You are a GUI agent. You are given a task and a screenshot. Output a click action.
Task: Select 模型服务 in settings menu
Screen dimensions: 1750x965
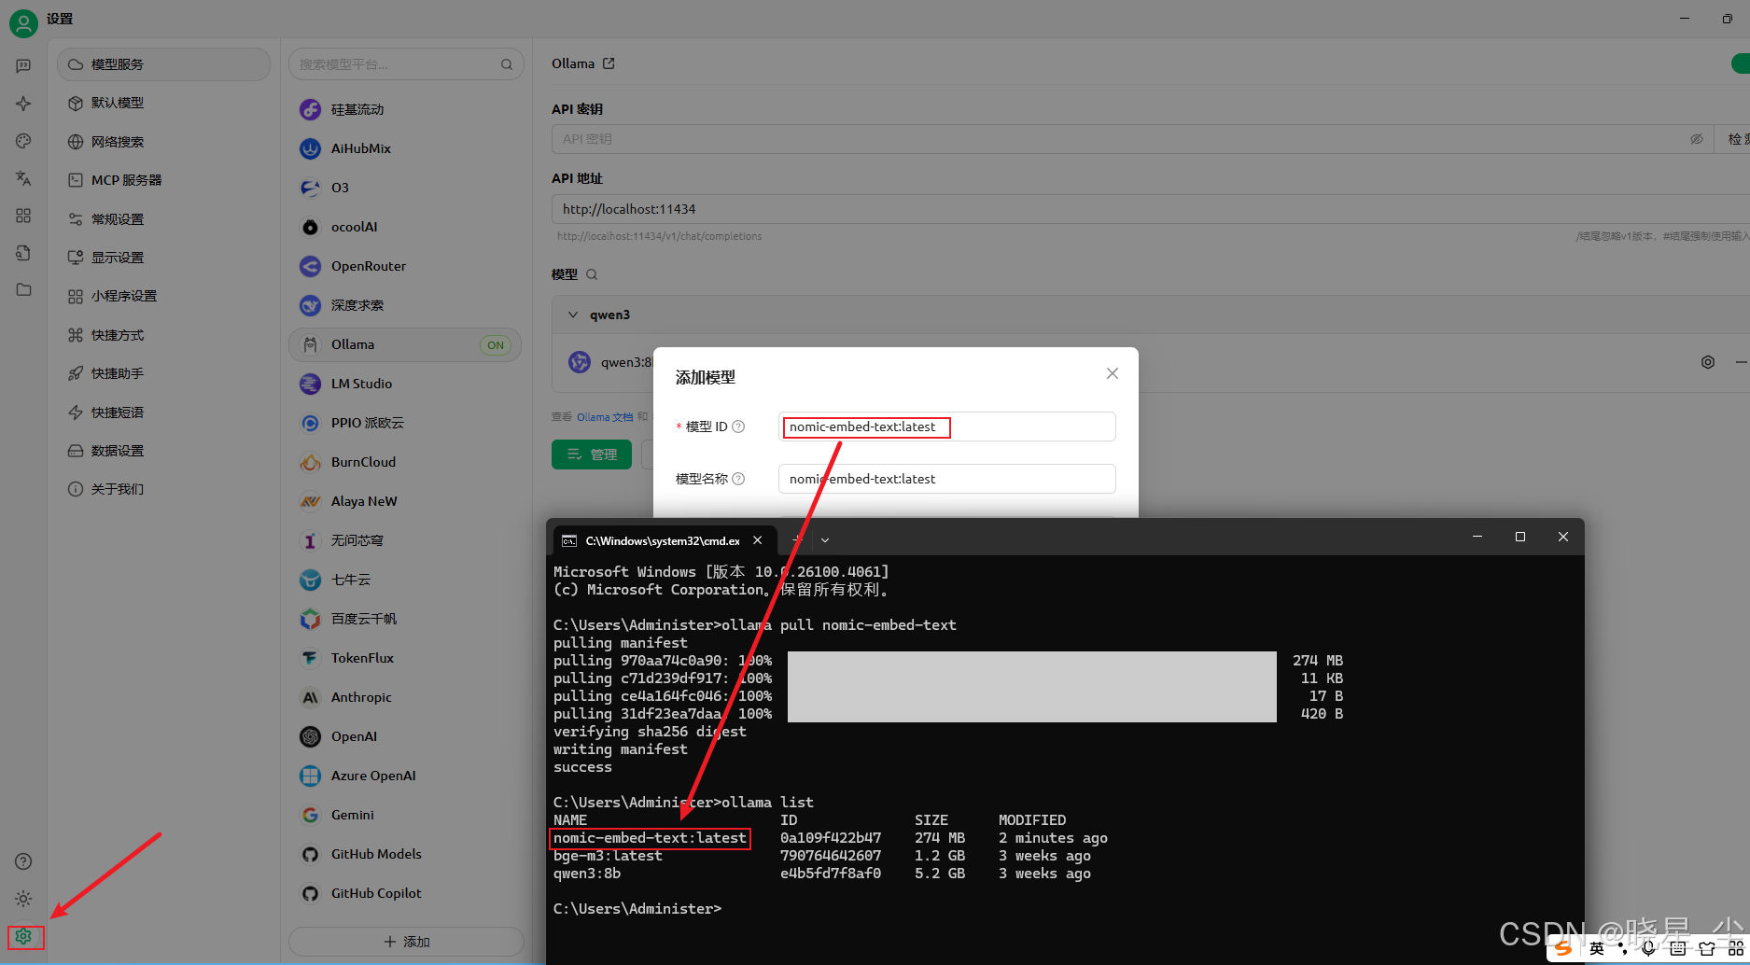point(163,64)
